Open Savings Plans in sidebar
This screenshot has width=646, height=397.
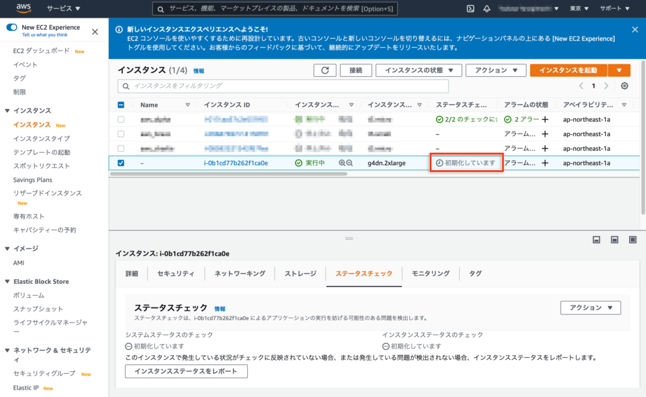tap(33, 180)
